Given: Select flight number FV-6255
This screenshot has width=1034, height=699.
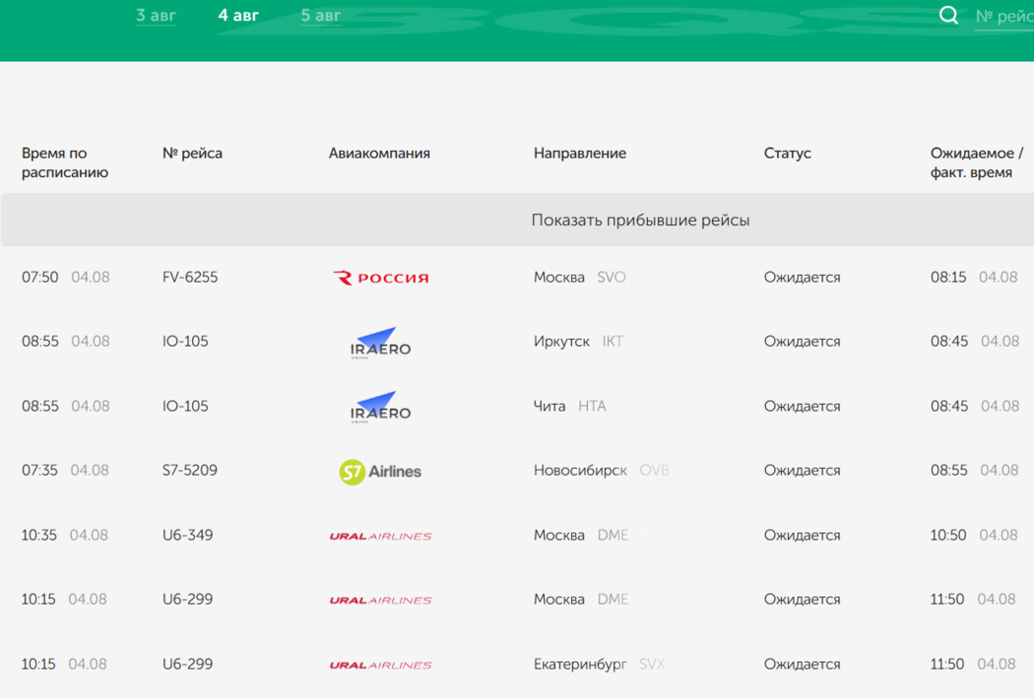Looking at the screenshot, I should click(x=190, y=277).
